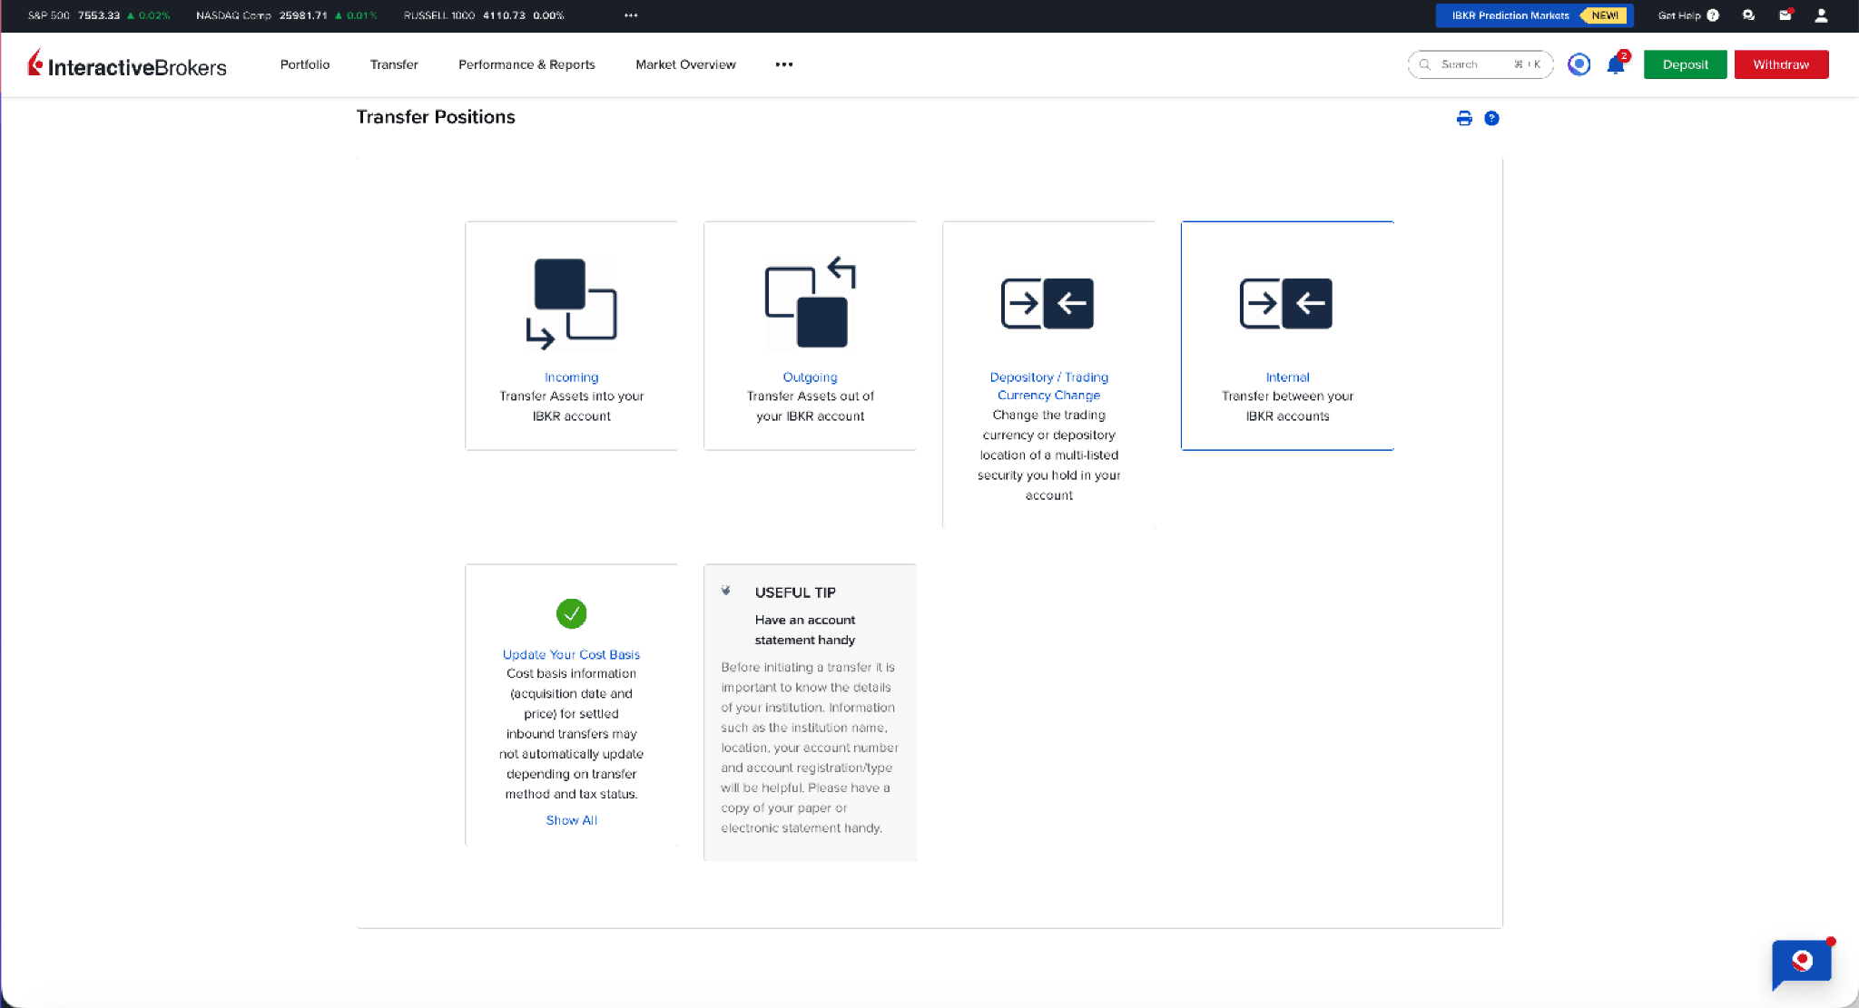Click the 'Cost basis information' description text
Viewport: 1859px width, 1008px height.
[572, 734]
